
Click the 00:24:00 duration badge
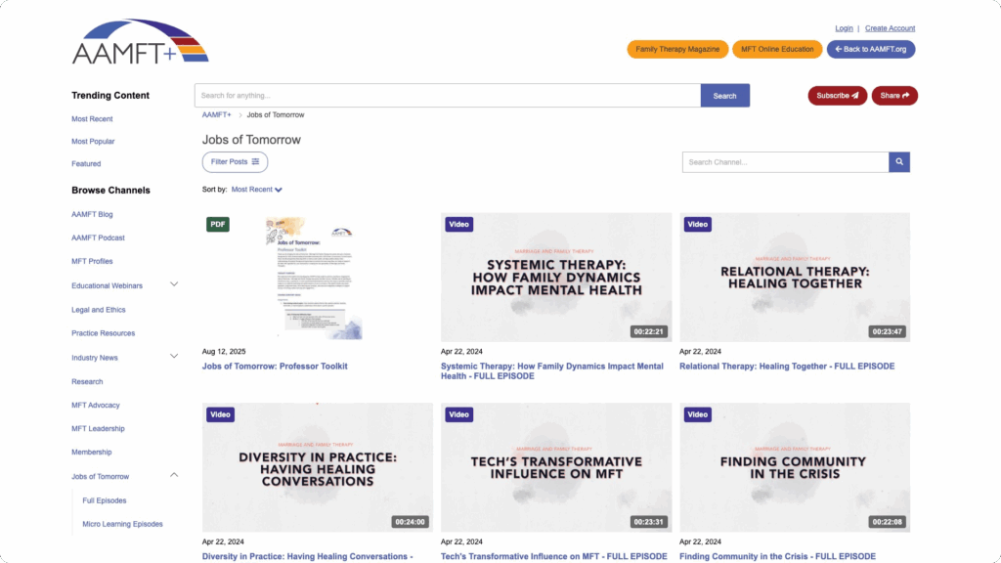coord(410,522)
